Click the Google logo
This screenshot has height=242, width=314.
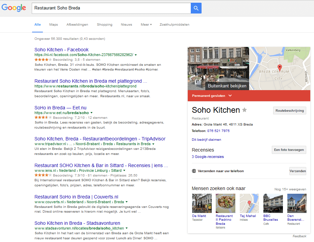[14, 8]
